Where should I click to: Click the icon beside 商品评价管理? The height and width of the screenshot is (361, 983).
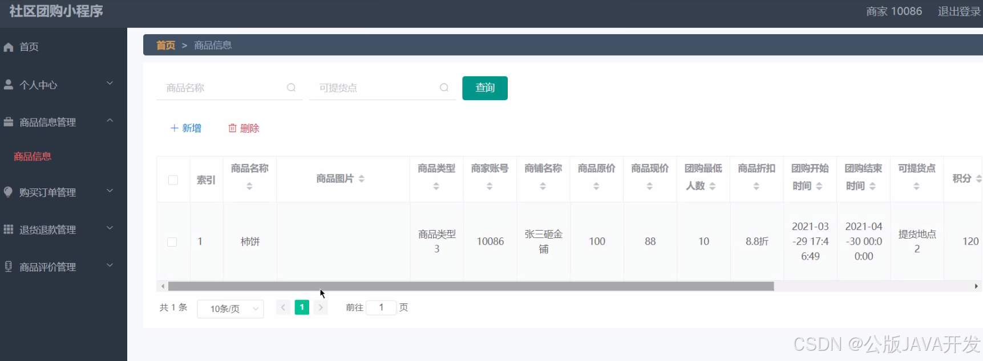pos(9,266)
